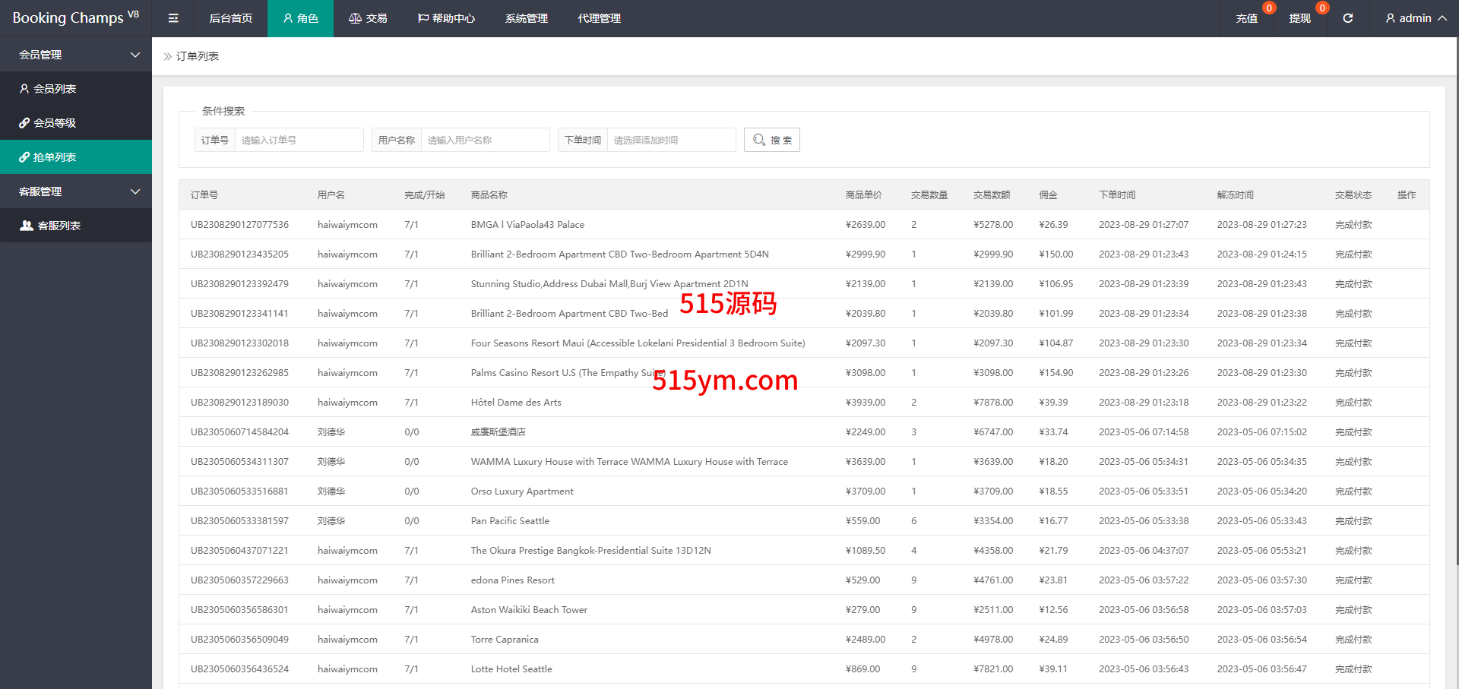Screen dimensions: 1459x689
Task: Open the 帮助中心 top menu
Action: point(446,18)
